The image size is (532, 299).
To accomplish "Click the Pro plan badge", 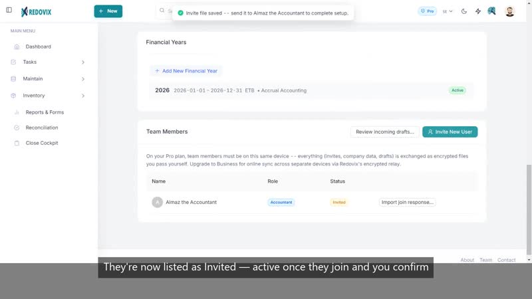I will [x=427, y=11].
